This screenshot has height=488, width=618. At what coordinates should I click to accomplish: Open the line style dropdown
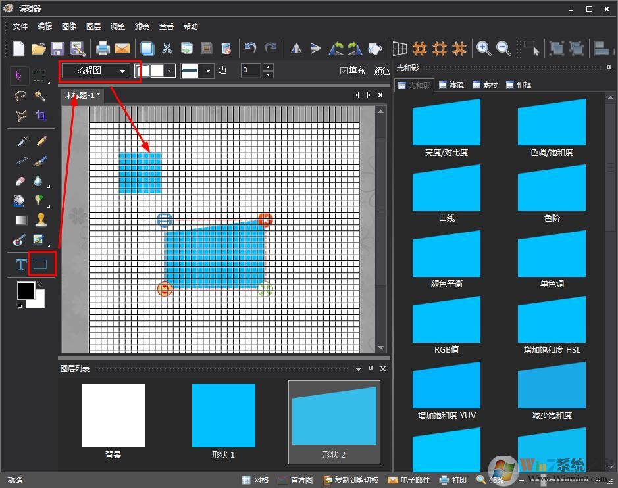point(209,71)
